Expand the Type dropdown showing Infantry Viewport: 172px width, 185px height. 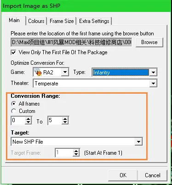pos(153,73)
